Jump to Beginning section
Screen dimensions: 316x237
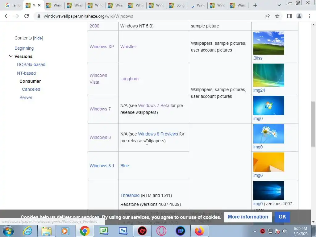click(24, 48)
